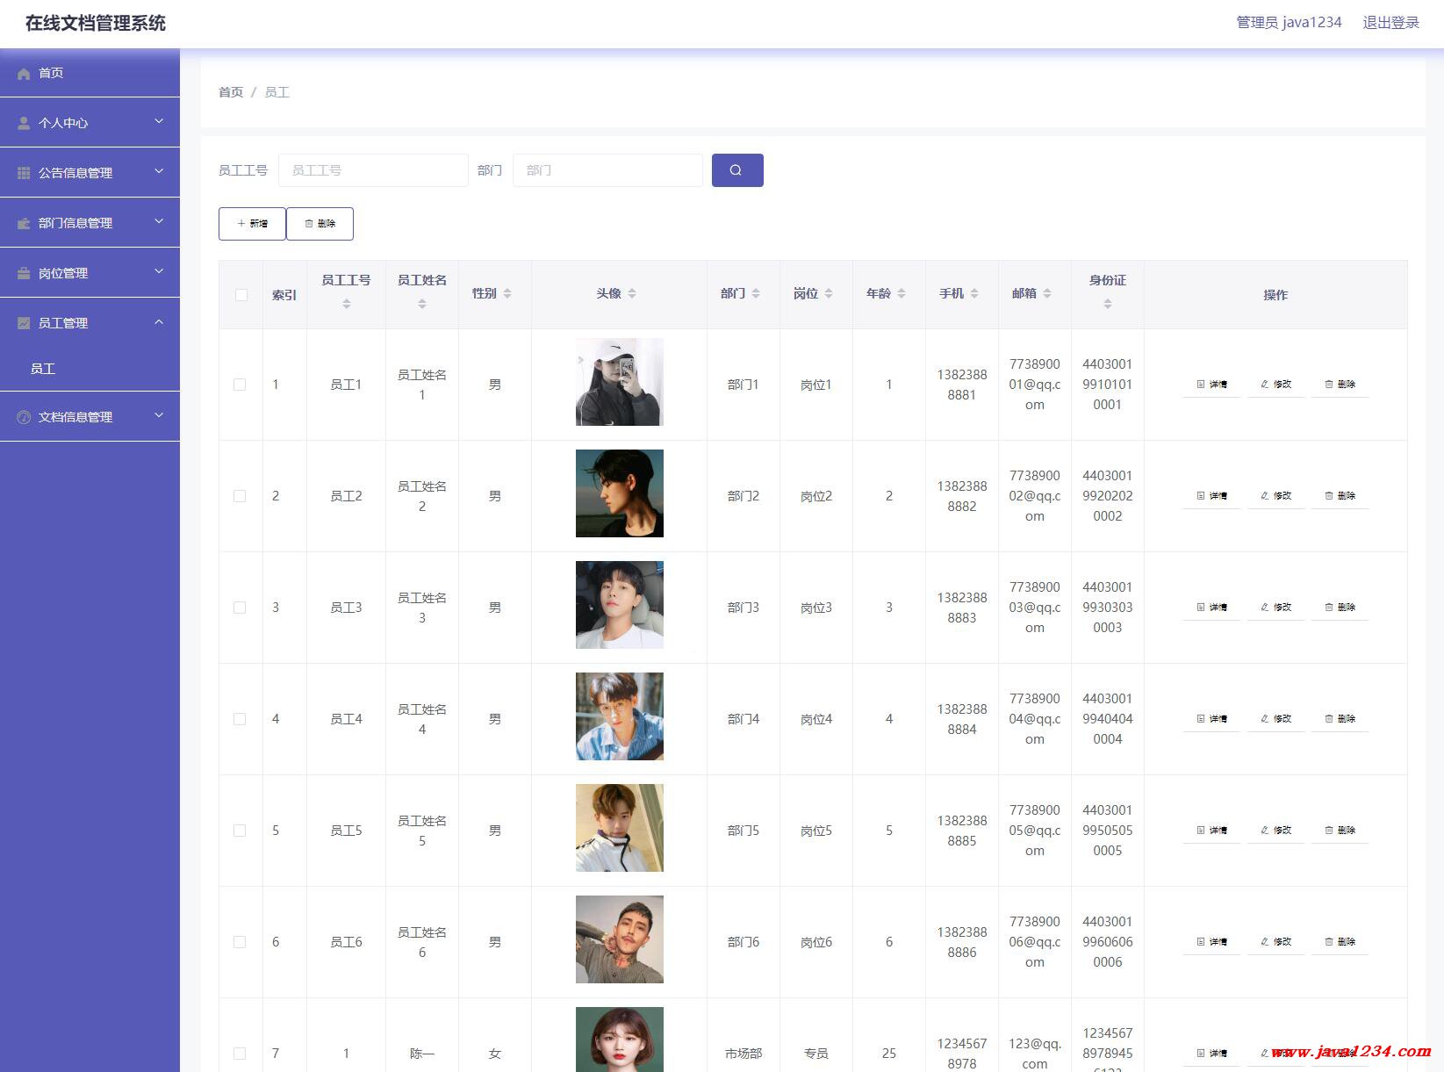Click the 退出登录 logout link
Viewport: 1444px width, 1072px height.
tap(1390, 23)
